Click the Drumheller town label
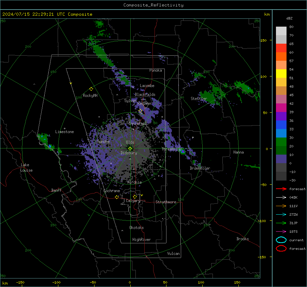 [200, 168]
